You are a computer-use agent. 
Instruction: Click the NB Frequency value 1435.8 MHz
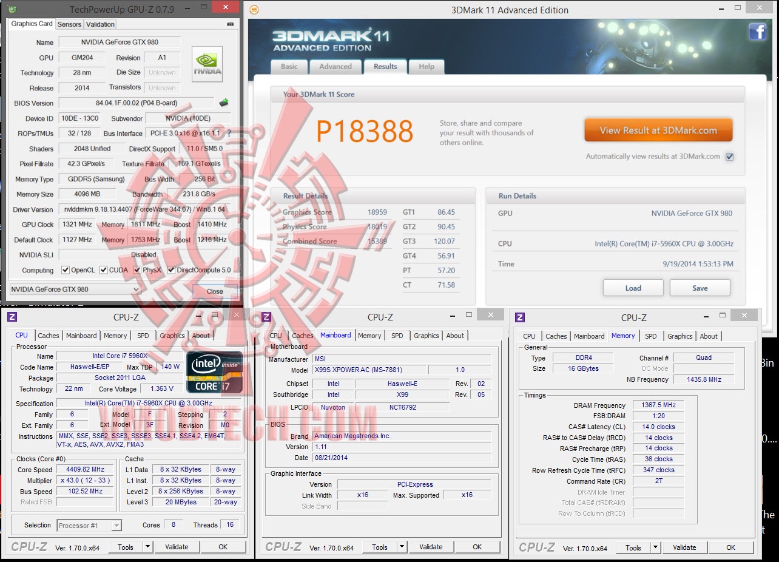704,379
